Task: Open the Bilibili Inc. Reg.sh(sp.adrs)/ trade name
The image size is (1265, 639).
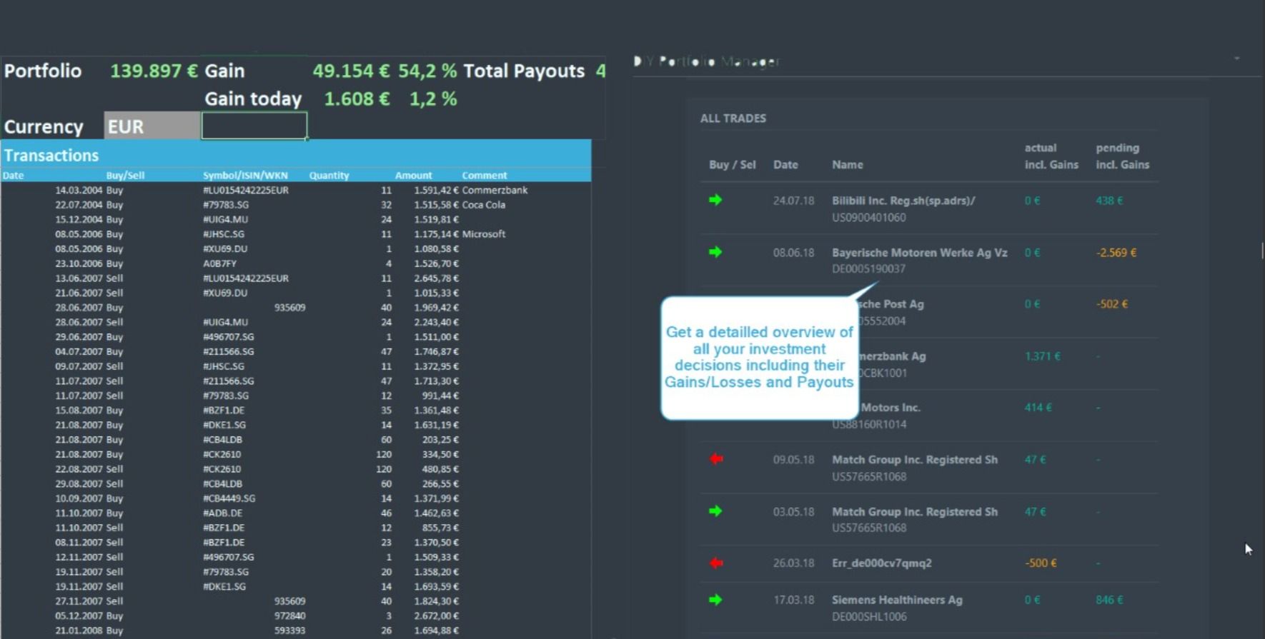Action: 903,201
